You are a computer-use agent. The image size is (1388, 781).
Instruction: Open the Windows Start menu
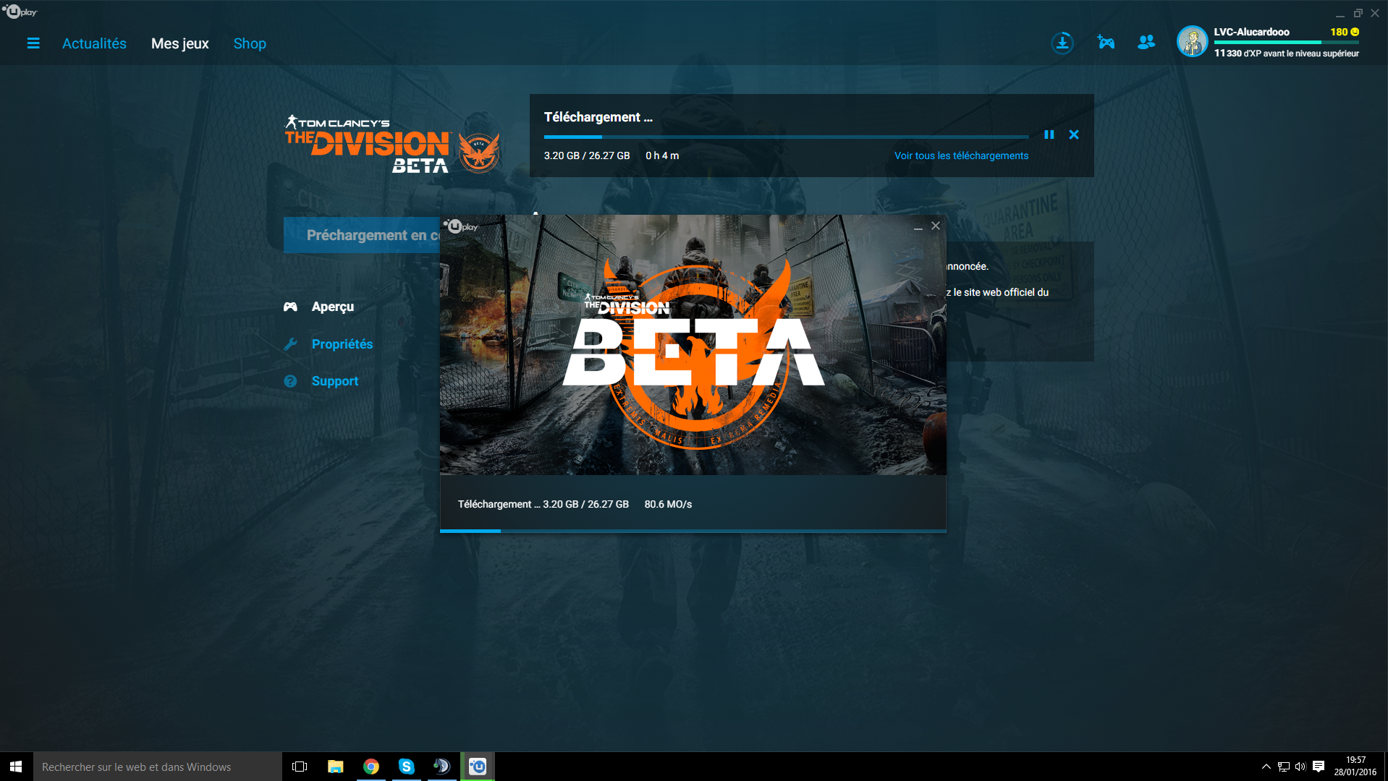click(16, 767)
